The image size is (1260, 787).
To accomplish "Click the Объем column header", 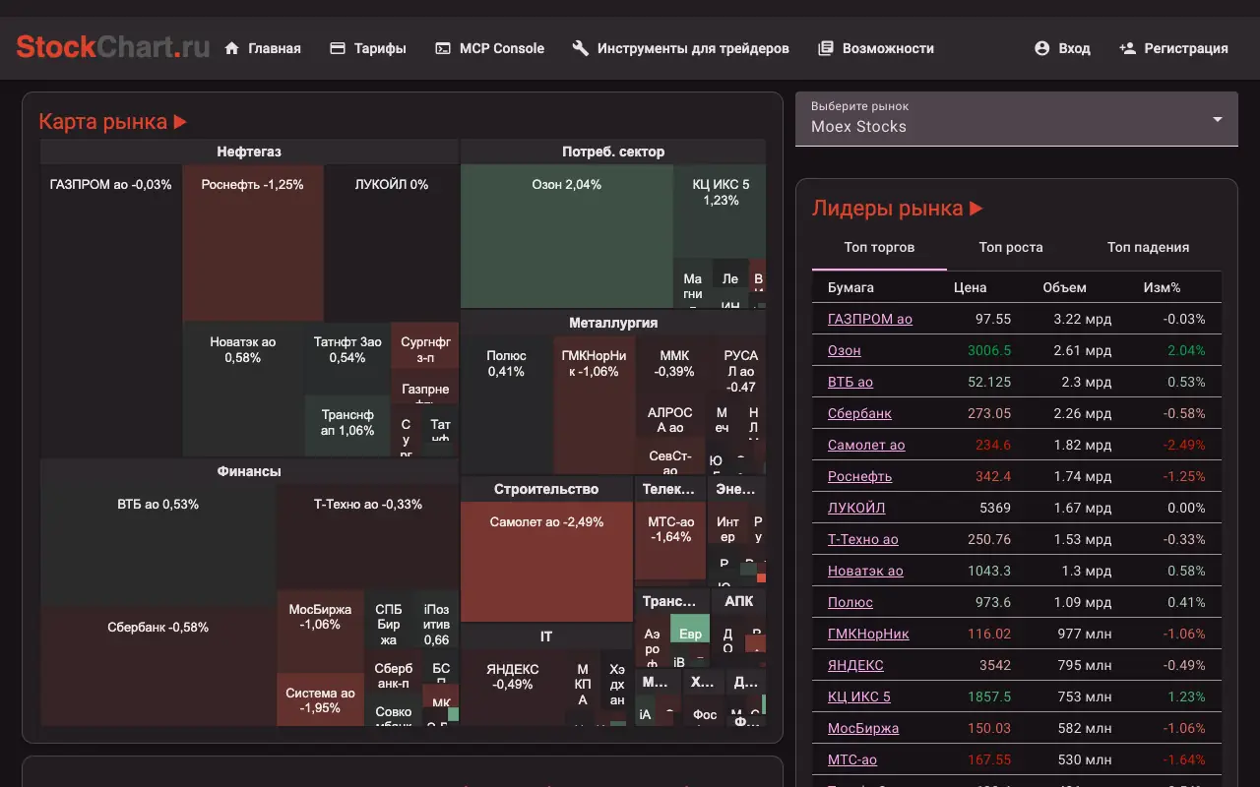I will point(1064,287).
